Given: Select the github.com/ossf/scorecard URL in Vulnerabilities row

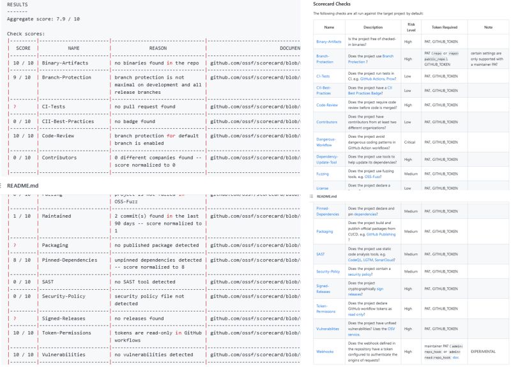Looking at the screenshot, I should 255,355.
